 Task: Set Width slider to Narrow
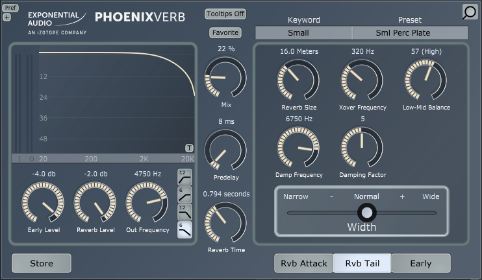[x=296, y=196]
